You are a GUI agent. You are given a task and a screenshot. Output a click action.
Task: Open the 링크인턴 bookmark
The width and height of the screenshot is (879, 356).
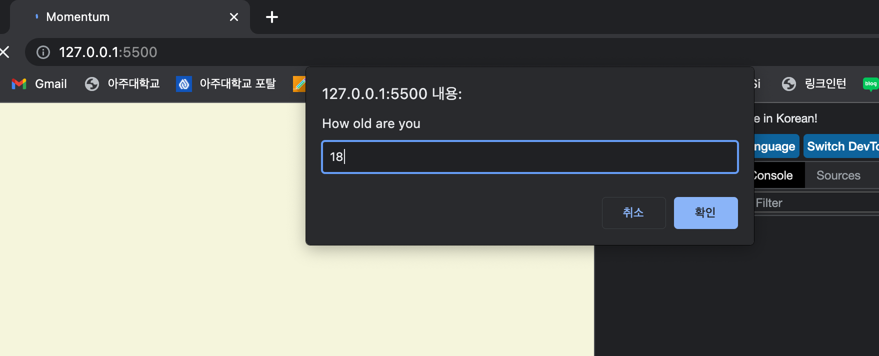tap(814, 83)
